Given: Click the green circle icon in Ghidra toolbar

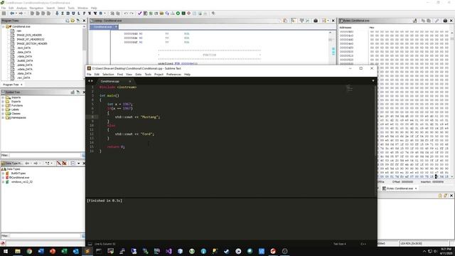Looking at the screenshot, I should pyautogui.click(x=178, y=14).
